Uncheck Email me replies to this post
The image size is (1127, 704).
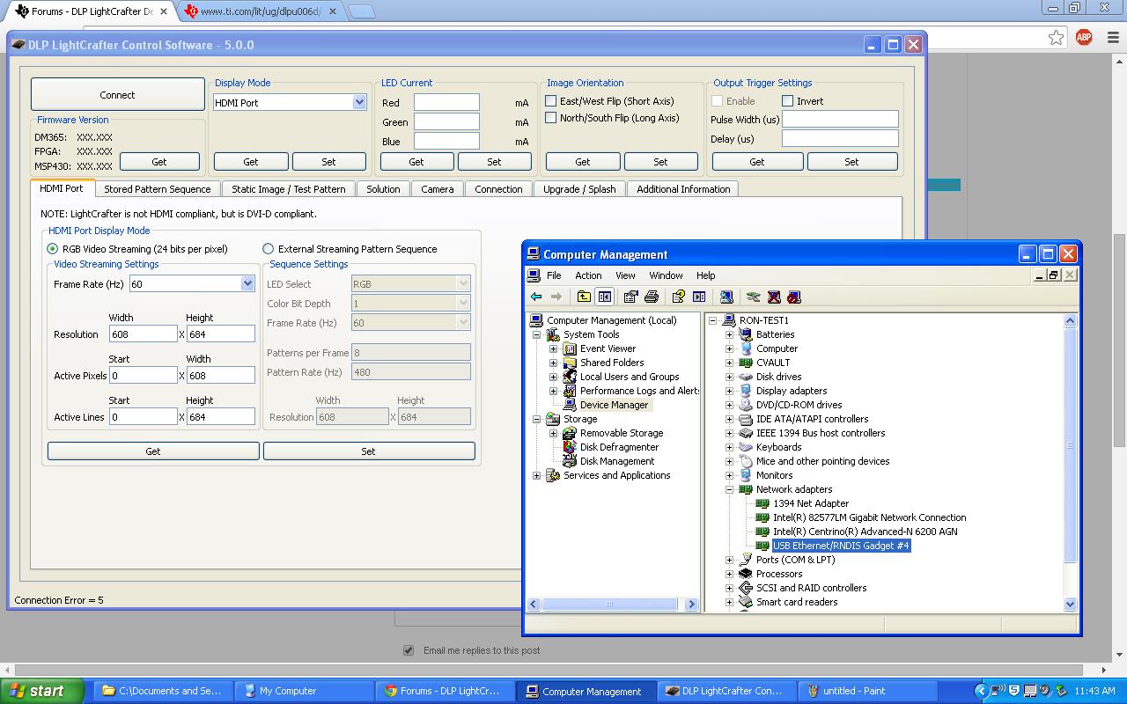point(409,650)
